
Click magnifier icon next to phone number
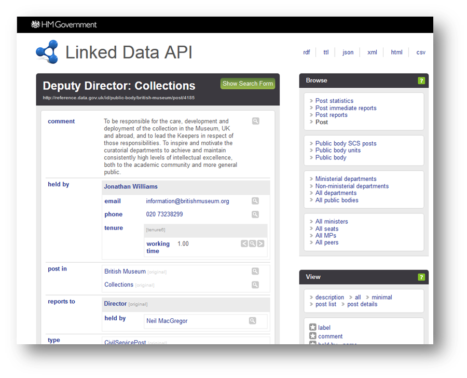coord(255,214)
